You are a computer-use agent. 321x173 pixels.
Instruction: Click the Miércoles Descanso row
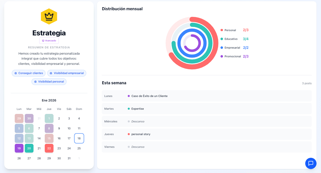[206, 121]
